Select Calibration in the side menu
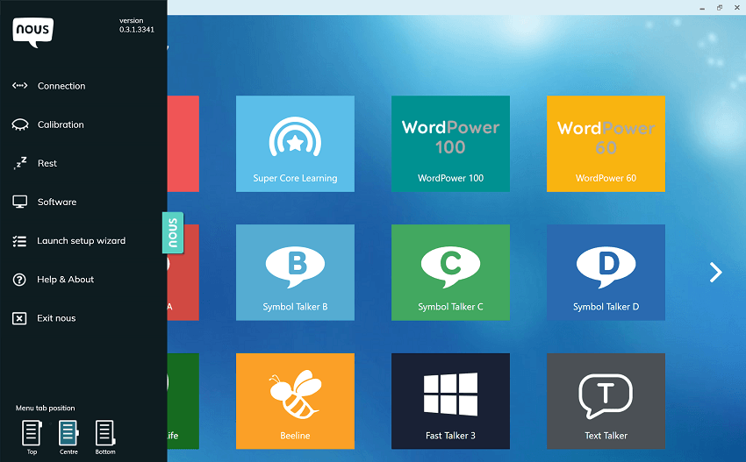This screenshot has height=462, width=746. click(x=61, y=124)
